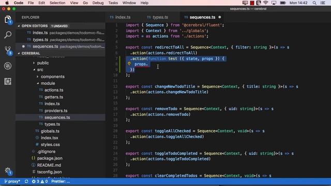Open package.json file

[50, 159]
